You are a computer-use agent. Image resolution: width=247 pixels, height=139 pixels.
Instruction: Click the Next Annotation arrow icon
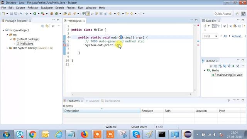coord(111,14)
